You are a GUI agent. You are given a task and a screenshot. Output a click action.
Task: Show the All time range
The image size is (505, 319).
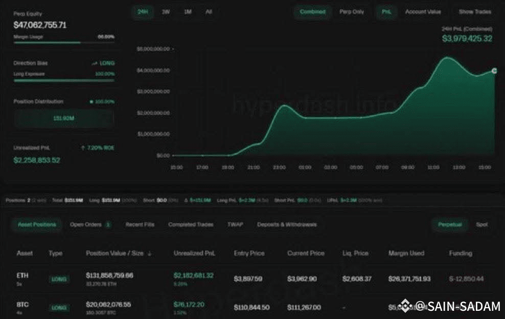pos(209,12)
